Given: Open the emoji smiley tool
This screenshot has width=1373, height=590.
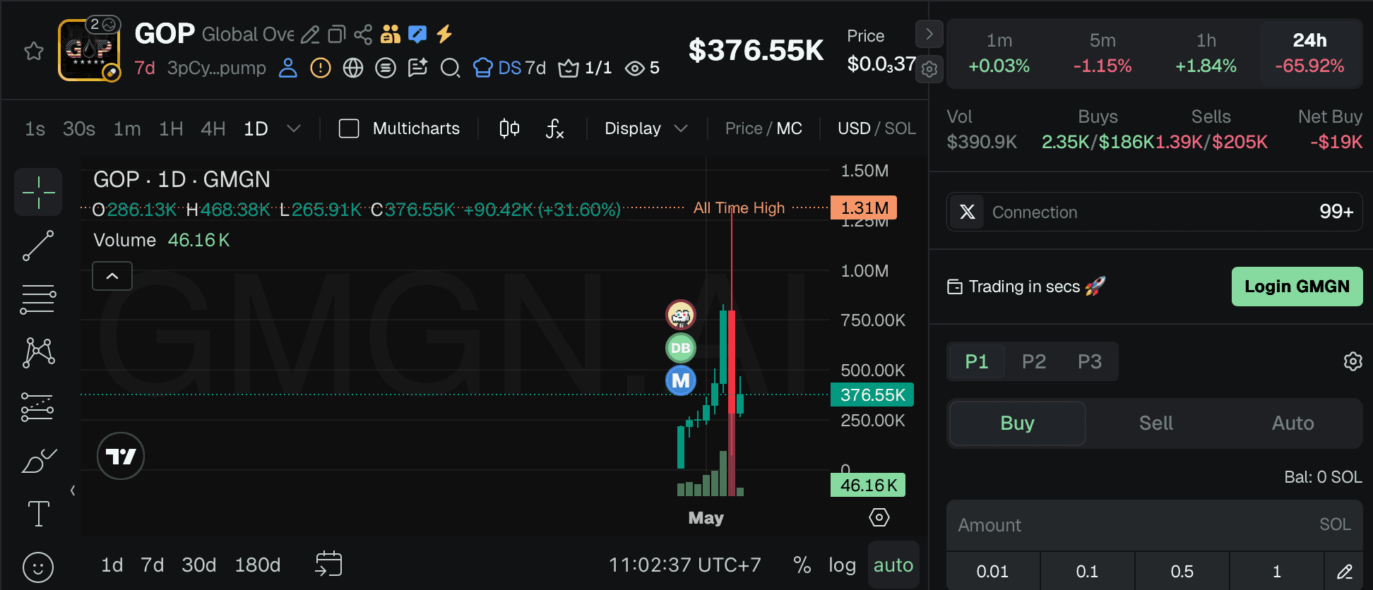Looking at the screenshot, I should [38, 567].
